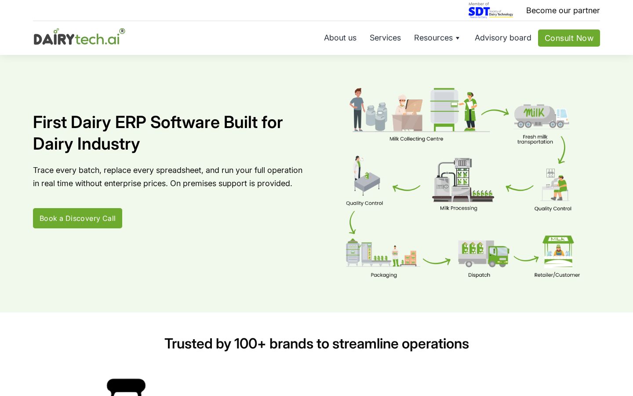
Task: Open the Services menu item
Action: pyautogui.click(x=385, y=38)
